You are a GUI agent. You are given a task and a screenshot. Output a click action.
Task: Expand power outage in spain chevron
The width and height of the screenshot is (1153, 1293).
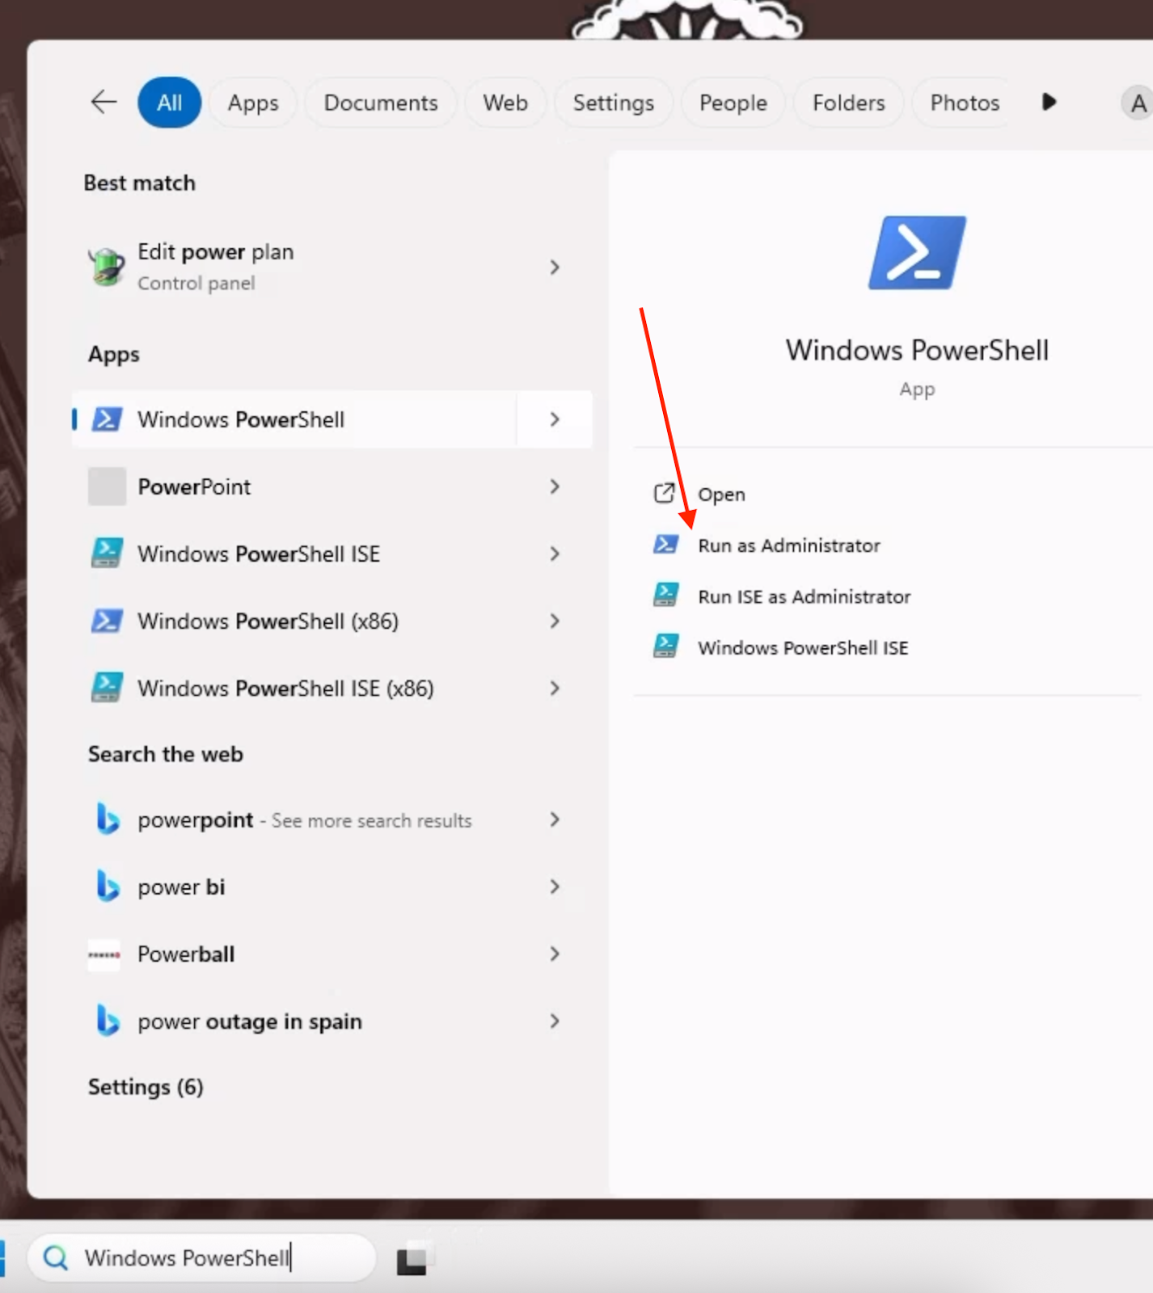coord(555,1021)
